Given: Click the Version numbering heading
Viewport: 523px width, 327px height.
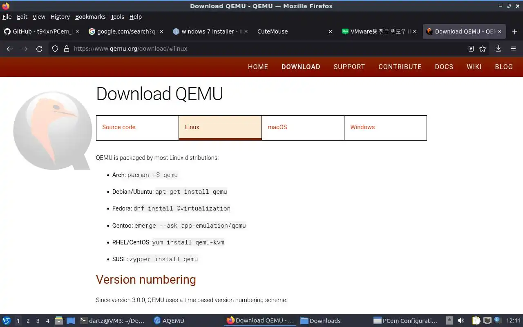Looking at the screenshot, I should point(146,280).
